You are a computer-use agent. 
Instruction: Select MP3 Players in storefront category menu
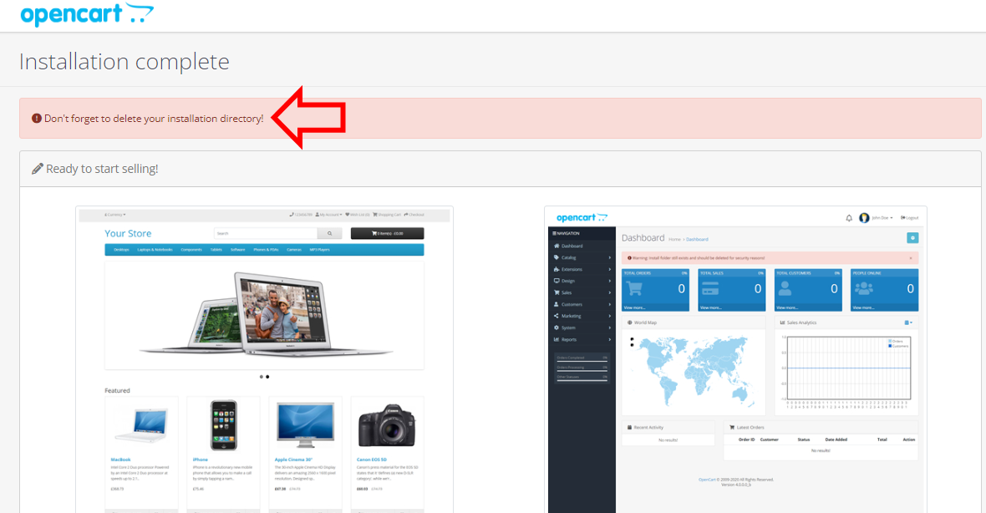click(319, 250)
